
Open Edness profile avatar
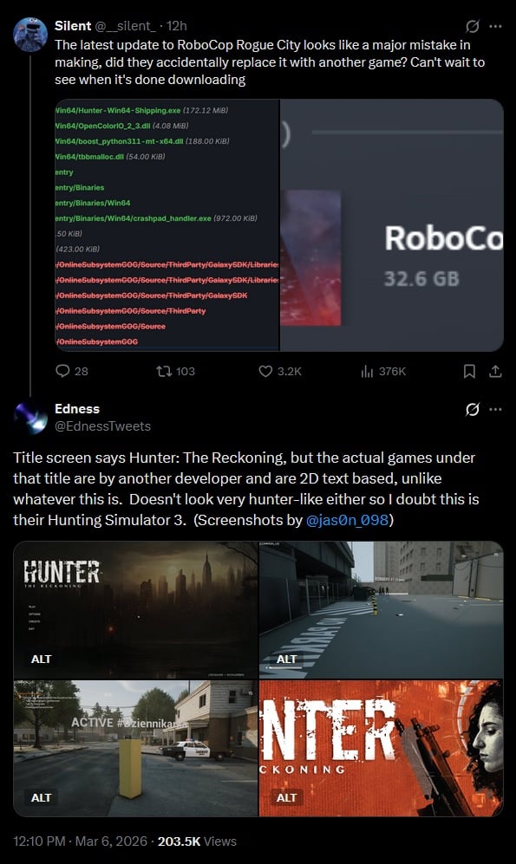click(29, 418)
